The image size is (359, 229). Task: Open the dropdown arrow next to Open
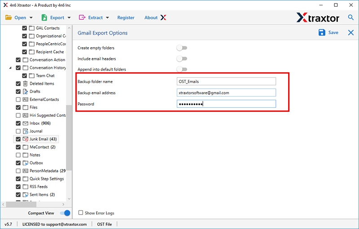(31, 18)
